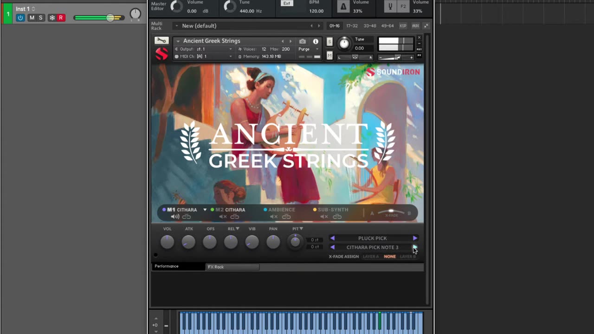This screenshot has width=594, height=334.
Task: Assign X-Fade to Layer B
Action: click(408, 257)
